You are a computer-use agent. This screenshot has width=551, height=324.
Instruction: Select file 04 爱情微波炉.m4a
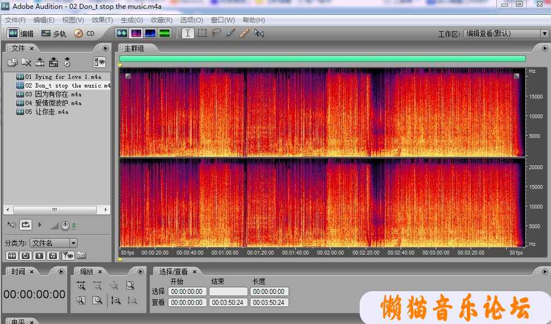click(x=49, y=103)
